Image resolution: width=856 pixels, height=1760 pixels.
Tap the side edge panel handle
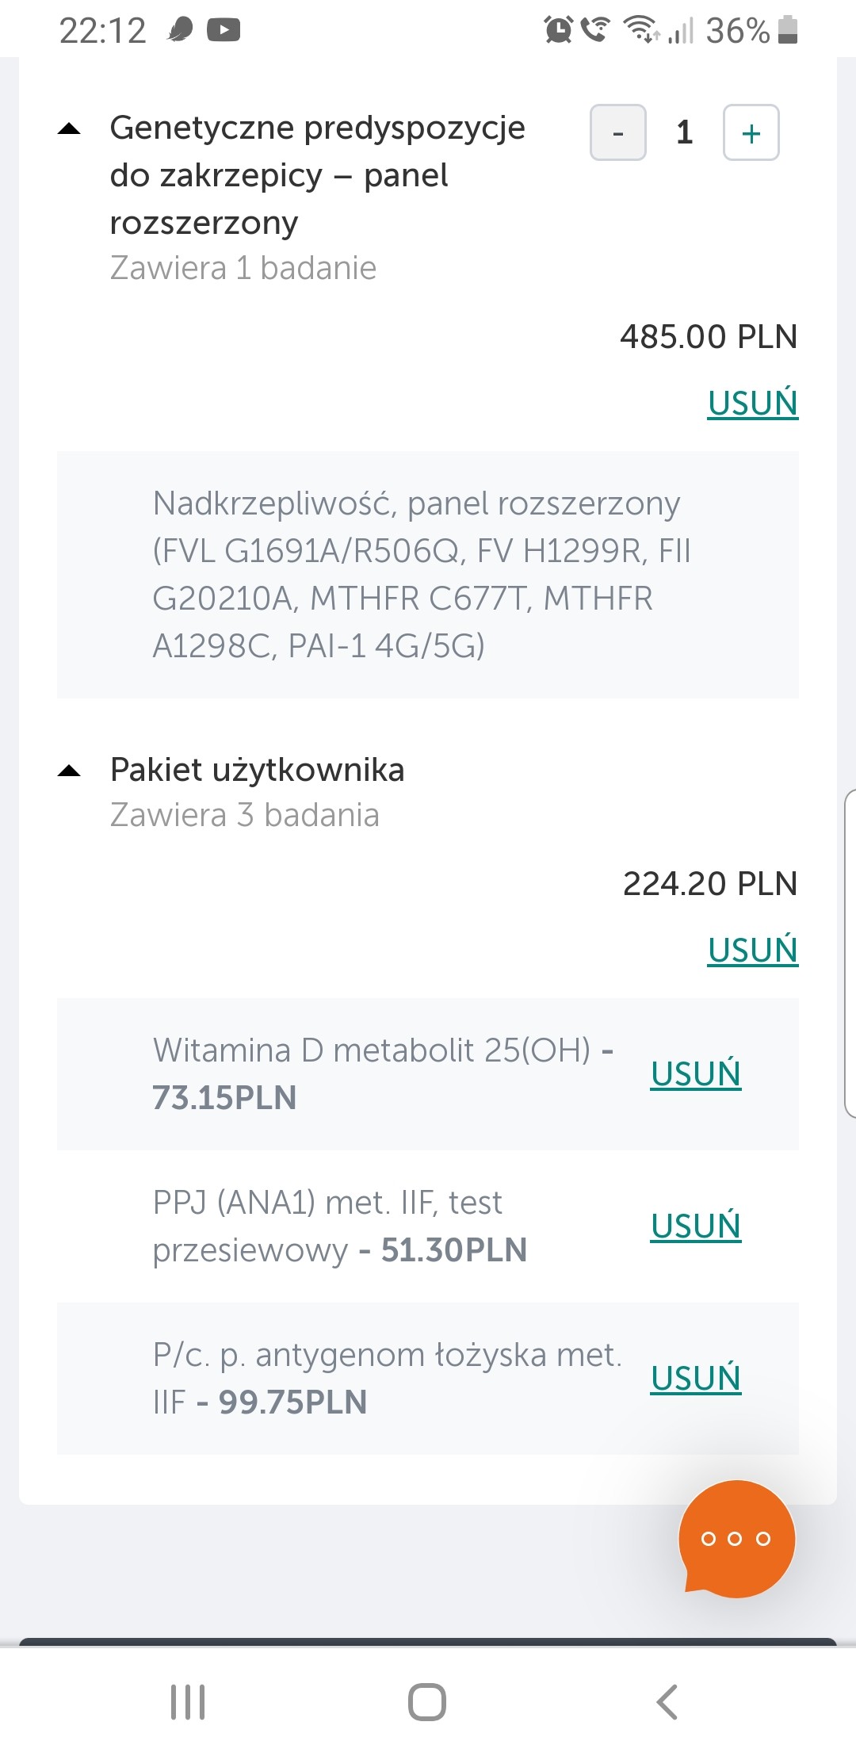[x=850, y=953]
